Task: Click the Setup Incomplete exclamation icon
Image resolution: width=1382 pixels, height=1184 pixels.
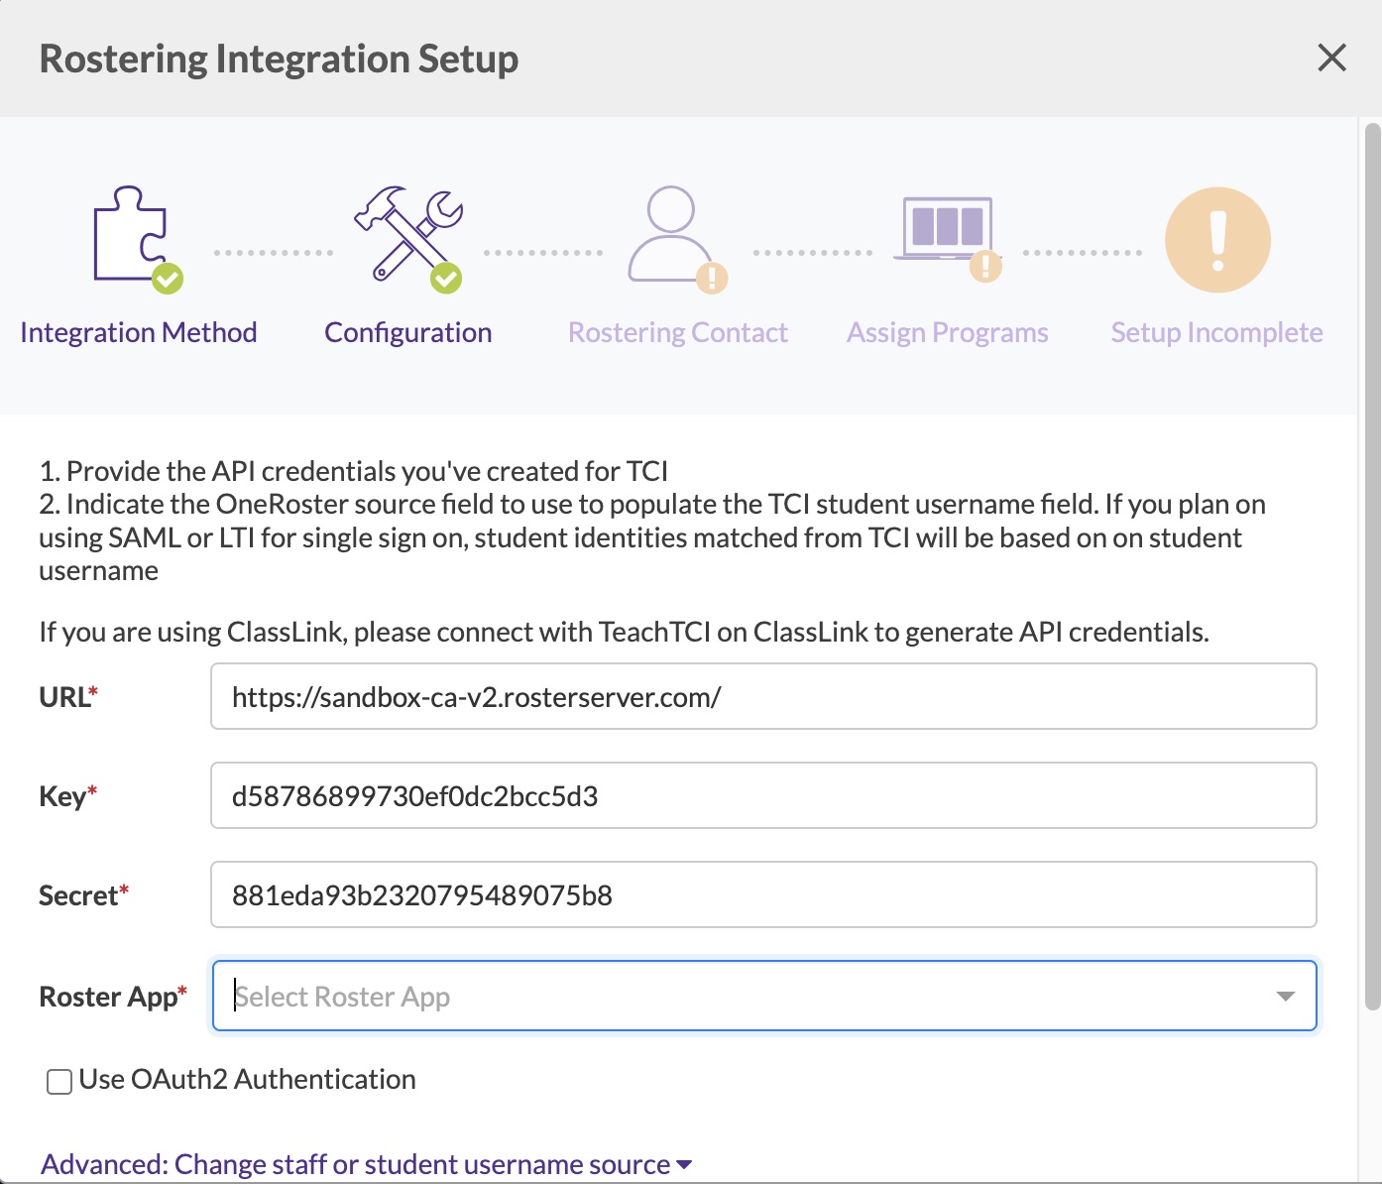Action: tap(1217, 239)
